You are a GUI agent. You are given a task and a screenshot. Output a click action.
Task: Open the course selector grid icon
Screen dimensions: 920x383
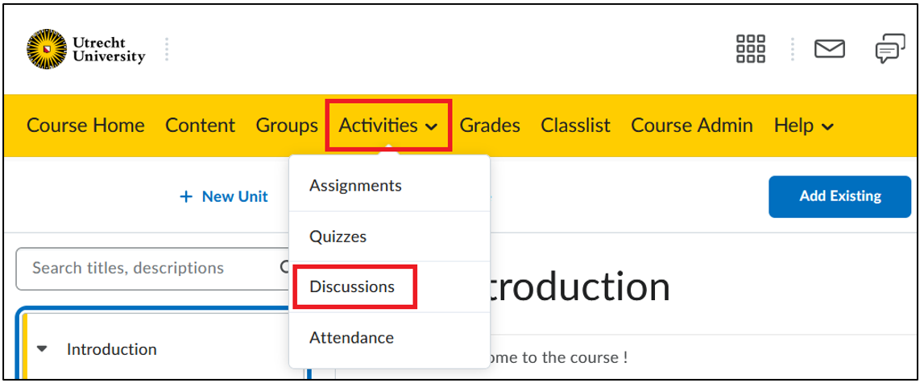coord(751,48)
